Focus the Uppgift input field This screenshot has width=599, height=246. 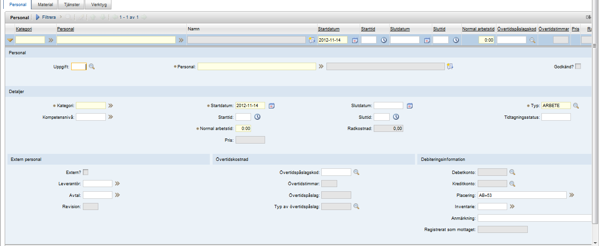coord(79,66)
